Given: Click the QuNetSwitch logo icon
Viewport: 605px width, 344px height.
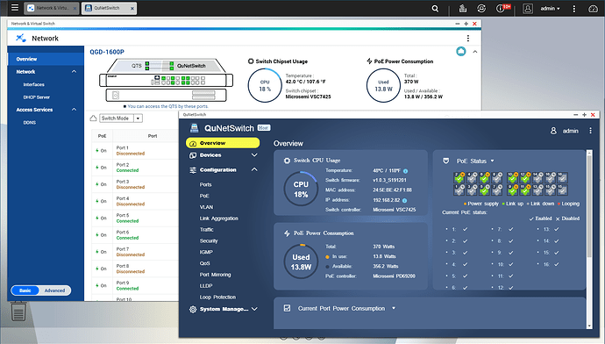Looking at the screenshot, I should click(194, 128).
